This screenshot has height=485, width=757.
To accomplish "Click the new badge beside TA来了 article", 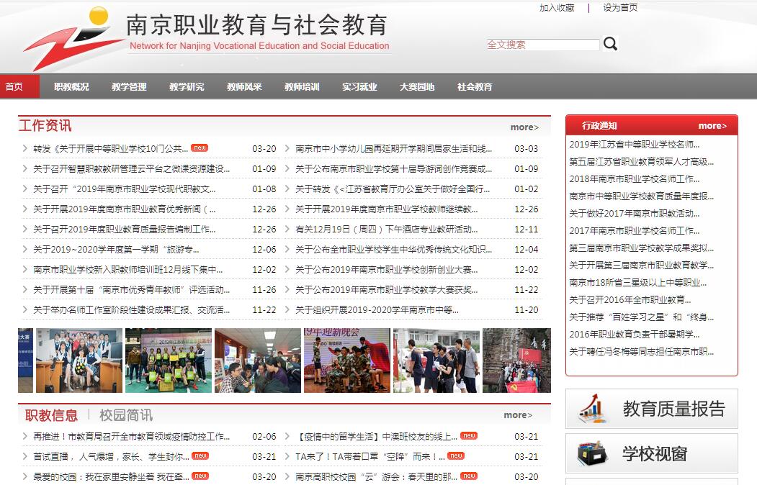I will tap(456, 455).
